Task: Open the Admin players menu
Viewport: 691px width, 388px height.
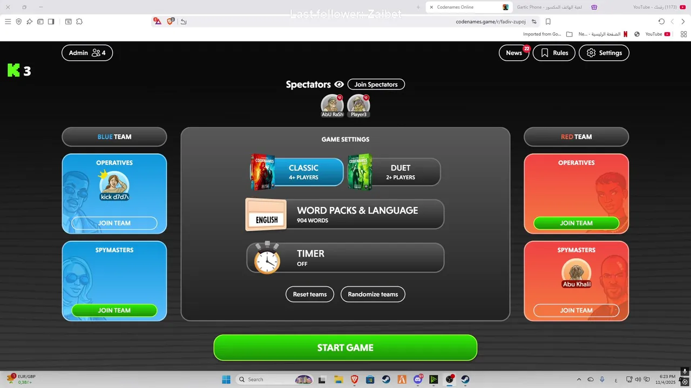Action: 87,53
